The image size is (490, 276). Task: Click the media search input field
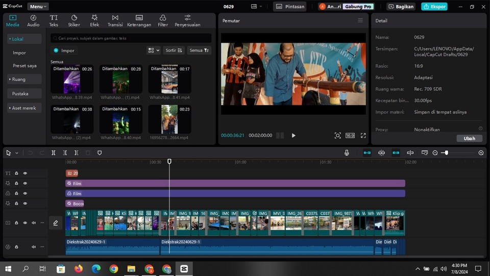pos(131,38)
